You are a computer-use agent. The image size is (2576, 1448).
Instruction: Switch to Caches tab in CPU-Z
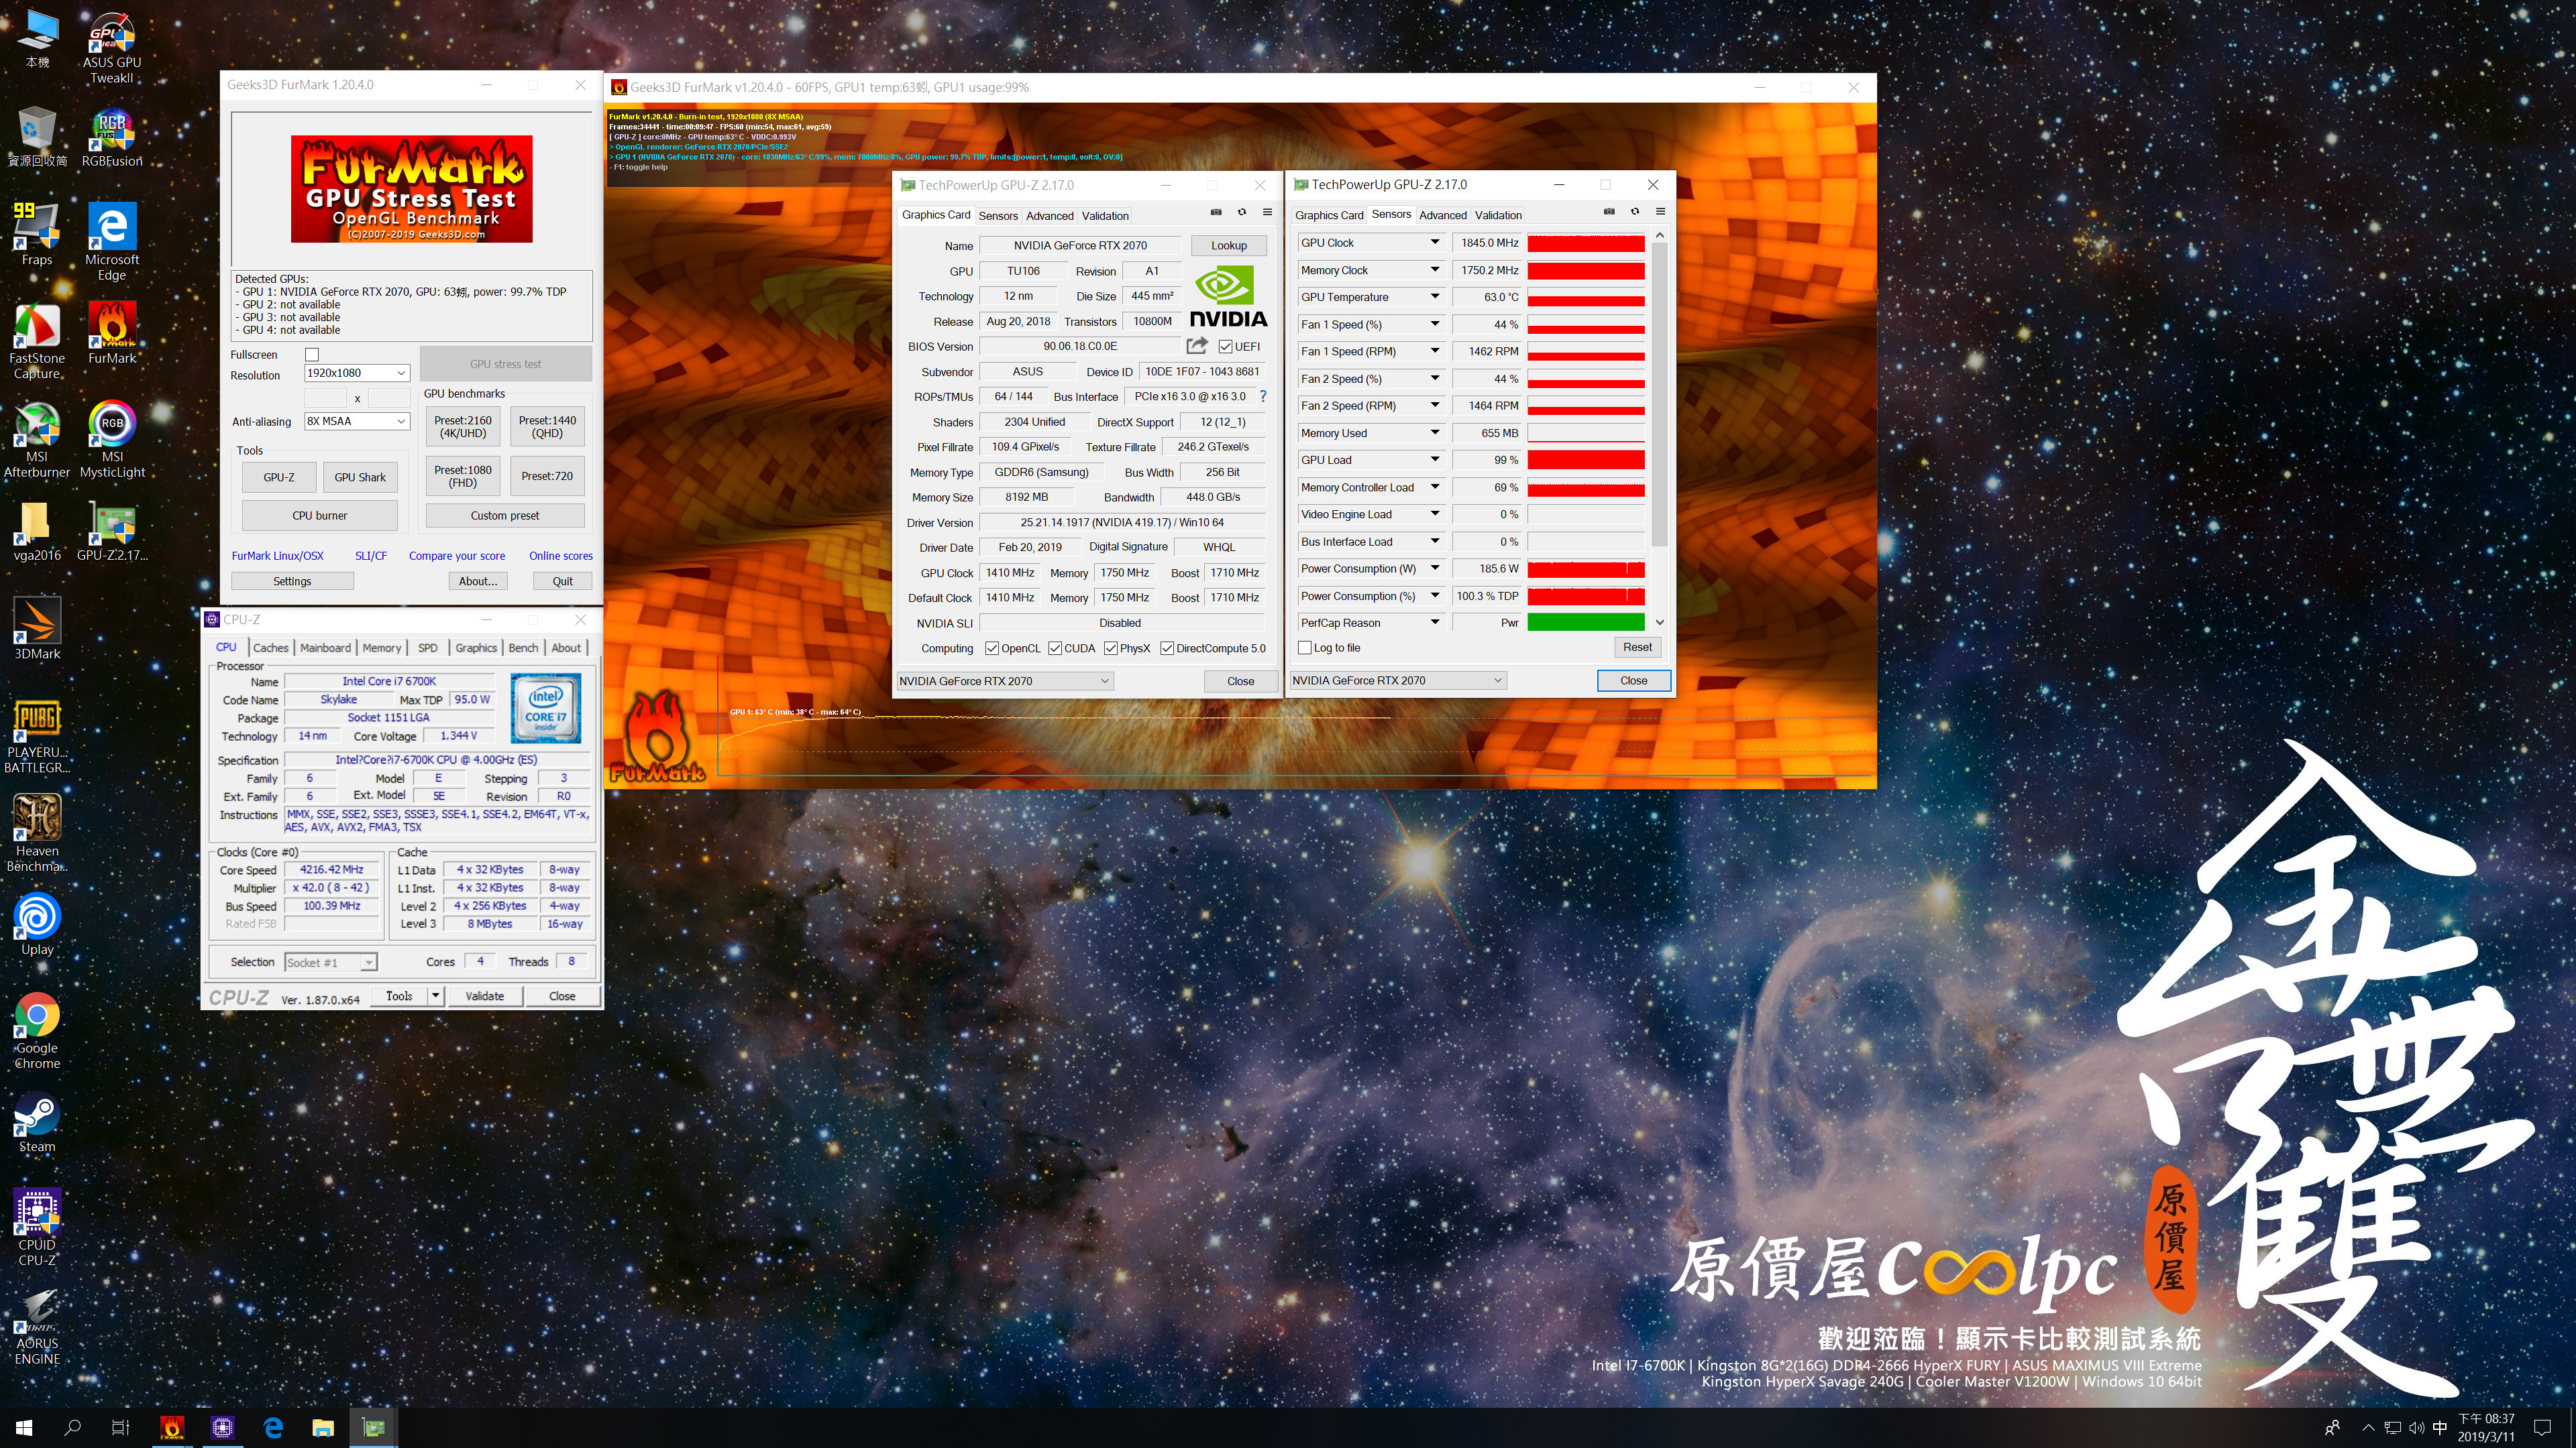pyautogui.click(x=270, y=648)
